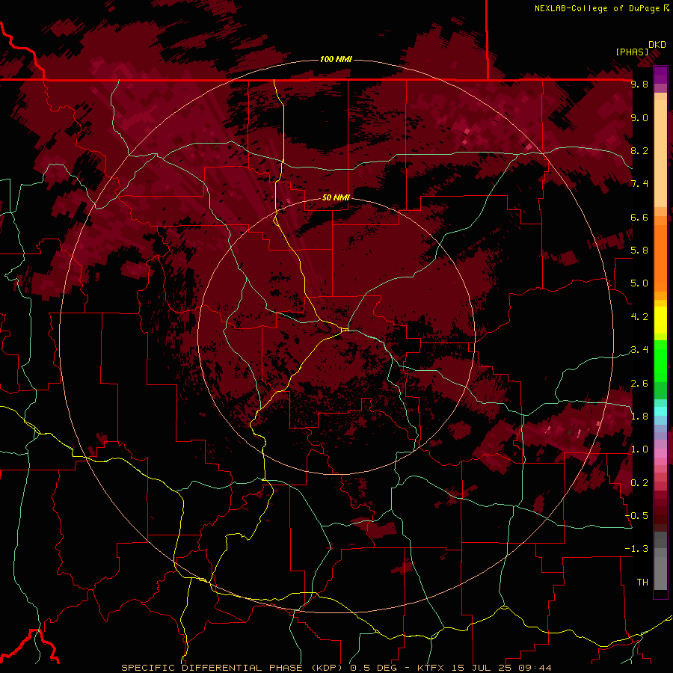
Task: Click the 15 JUL 25 date in the caption
Action: click(x=483, y=668)
